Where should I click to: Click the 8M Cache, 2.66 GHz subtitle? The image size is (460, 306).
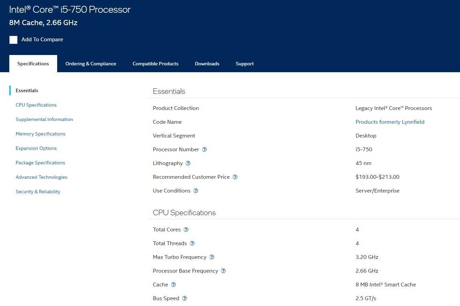point(43,23)
